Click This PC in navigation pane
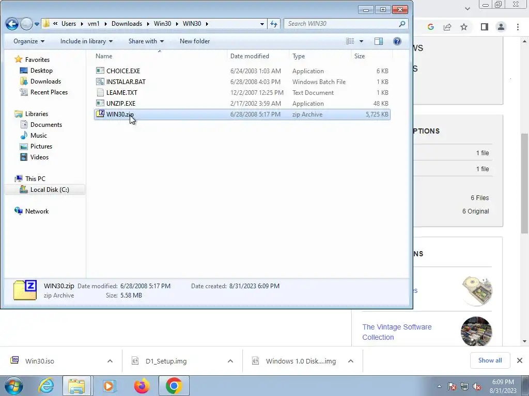 coord(35,179)
